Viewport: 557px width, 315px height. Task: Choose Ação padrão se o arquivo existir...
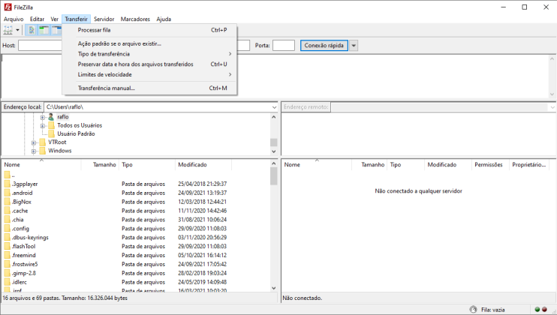click(149, 43)
